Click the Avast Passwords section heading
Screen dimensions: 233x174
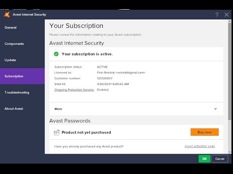pyautogui.click(x=70, y=121)
